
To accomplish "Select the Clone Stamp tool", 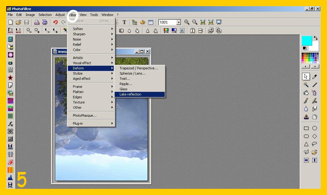I will pyautogui.click(x=306, y=117).
